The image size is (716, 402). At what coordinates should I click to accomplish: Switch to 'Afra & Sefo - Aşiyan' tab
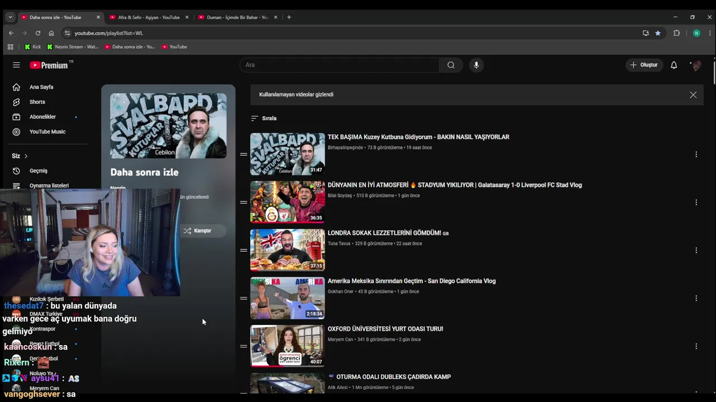(149, 17)
